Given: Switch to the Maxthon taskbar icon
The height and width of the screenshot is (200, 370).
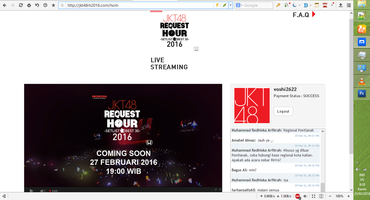Looking at the screenshot, I should point(362,42).
